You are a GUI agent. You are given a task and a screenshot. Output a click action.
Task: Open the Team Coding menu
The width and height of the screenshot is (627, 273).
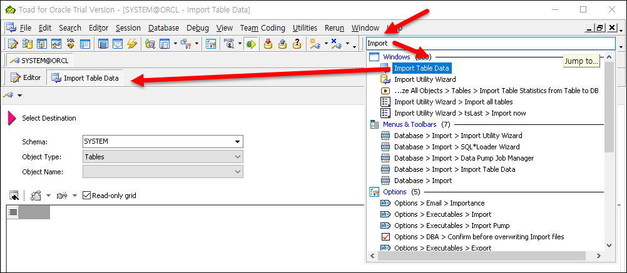263,28
